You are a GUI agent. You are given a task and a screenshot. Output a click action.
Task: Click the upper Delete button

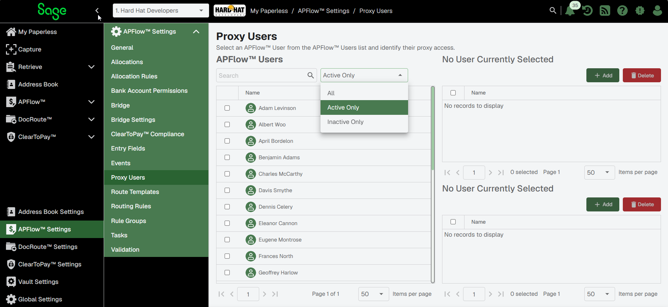coord(642,75)
